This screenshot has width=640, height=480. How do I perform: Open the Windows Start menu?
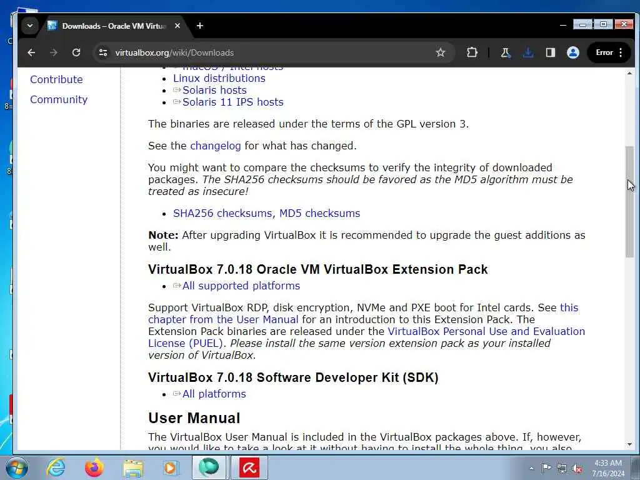point(16,467)
